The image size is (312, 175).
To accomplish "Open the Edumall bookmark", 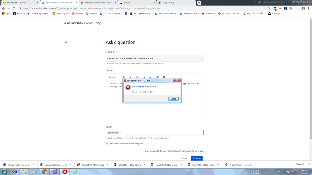I will click(77, 14).
